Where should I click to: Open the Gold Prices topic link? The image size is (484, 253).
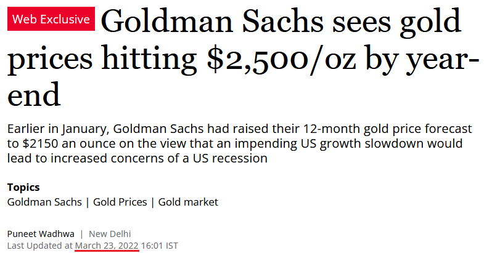tap(120, 202)
